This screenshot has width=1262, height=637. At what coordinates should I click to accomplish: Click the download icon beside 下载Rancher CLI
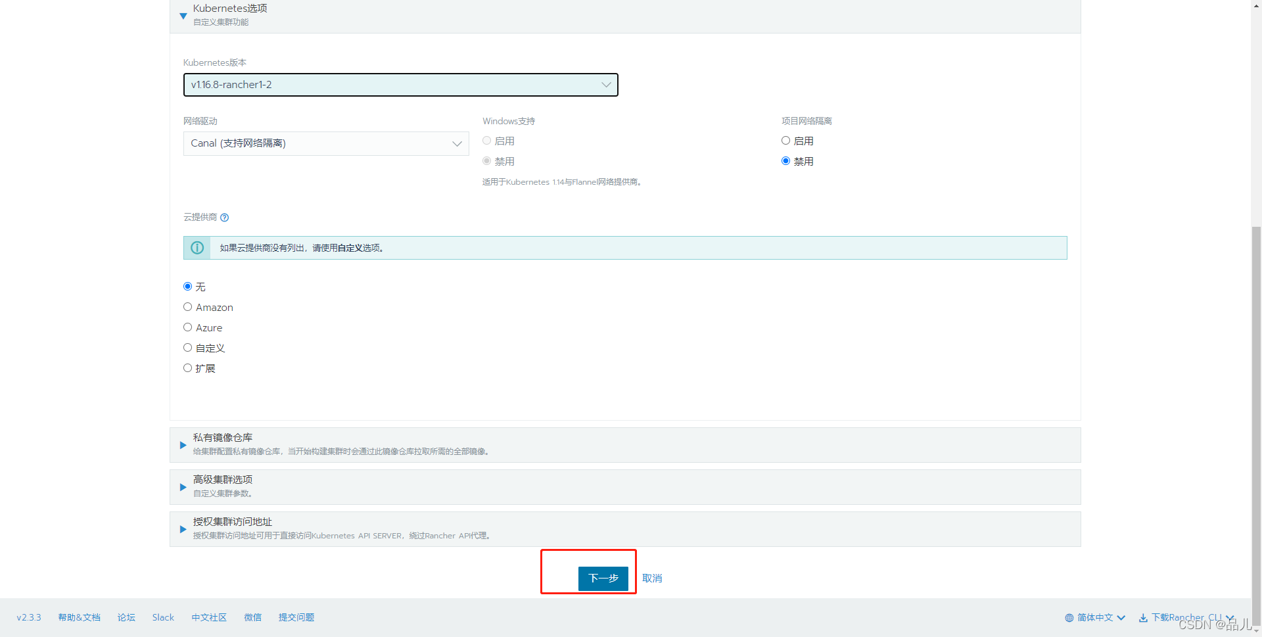(x=1143, y=618)
